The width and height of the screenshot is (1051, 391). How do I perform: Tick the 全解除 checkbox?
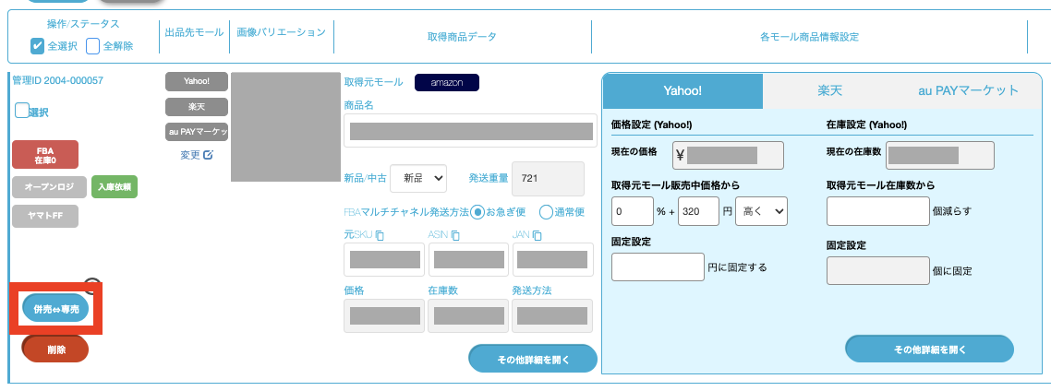[93, 45]
